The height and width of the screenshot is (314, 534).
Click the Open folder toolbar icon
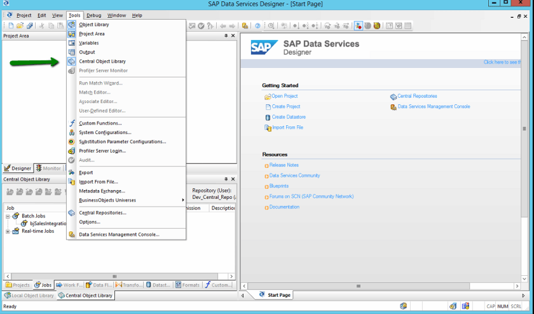[x=20, y=26]
